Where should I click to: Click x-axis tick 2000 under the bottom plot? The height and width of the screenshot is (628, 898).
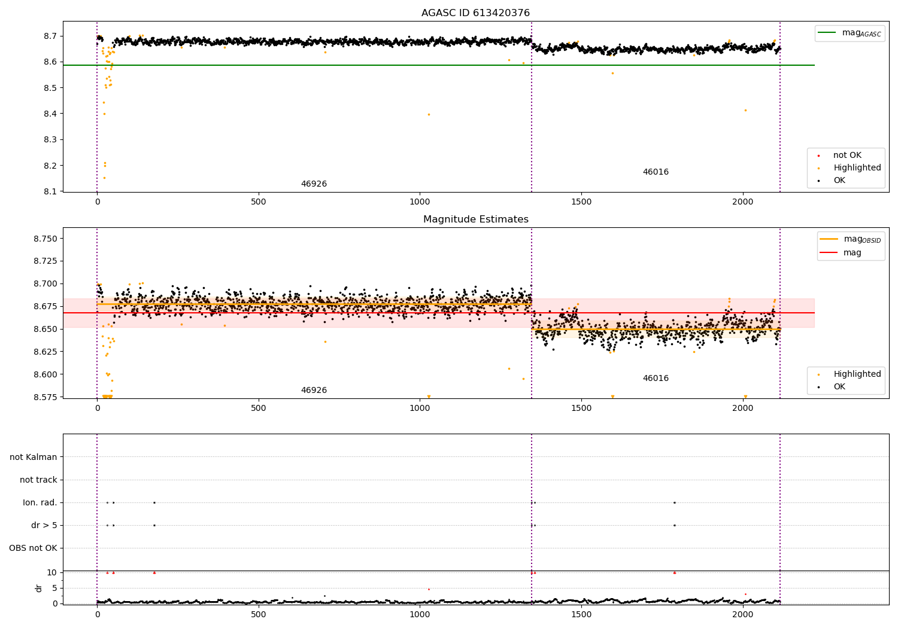[x=743, y=614]
